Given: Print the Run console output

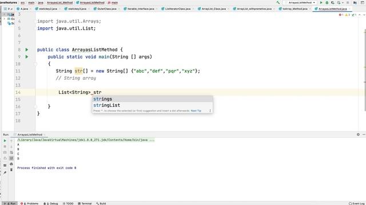Looking at the screenshot, I should (11, 164).
